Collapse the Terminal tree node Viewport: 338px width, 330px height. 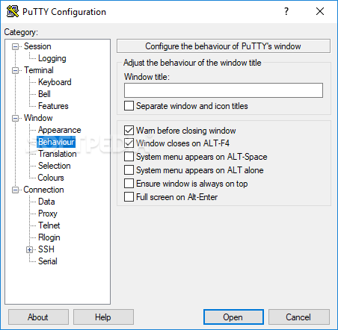click(x=15, y=70)
